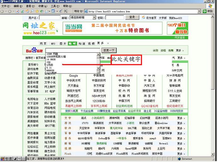
Task: Click the suggestion list scrollbar down arrow
Action: point(98,68)
